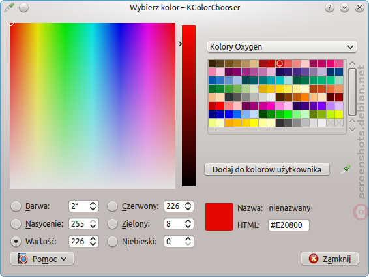Image resolution: width=369 pixels, height=277 pixels.
Task: Select the Barwa radio button
Action: 16,206
